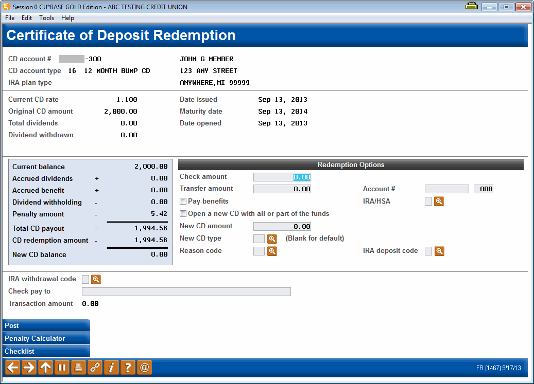Open the Reason code lookup
Screen dimensions: 534x384
pos(272,251)
